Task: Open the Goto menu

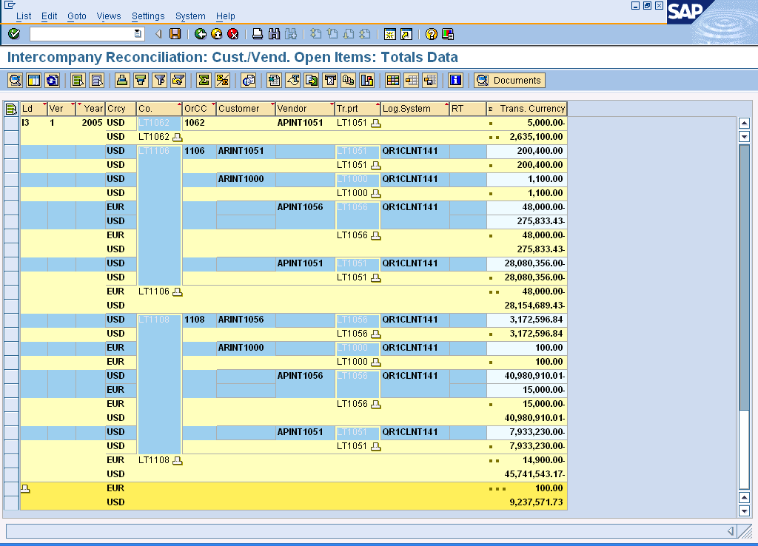Action: [77, 16]
